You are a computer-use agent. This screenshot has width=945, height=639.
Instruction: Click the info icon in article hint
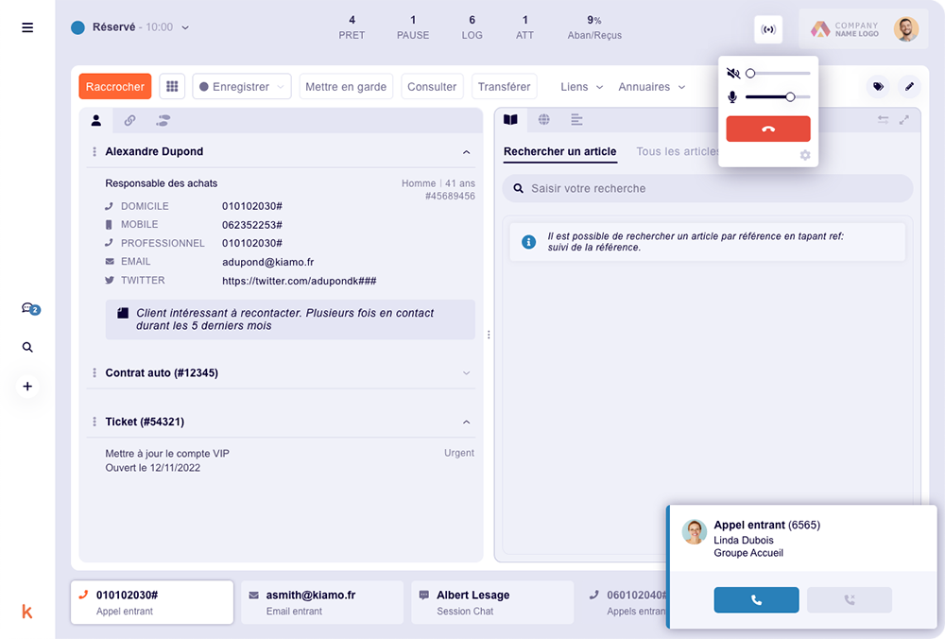(528, 242)
